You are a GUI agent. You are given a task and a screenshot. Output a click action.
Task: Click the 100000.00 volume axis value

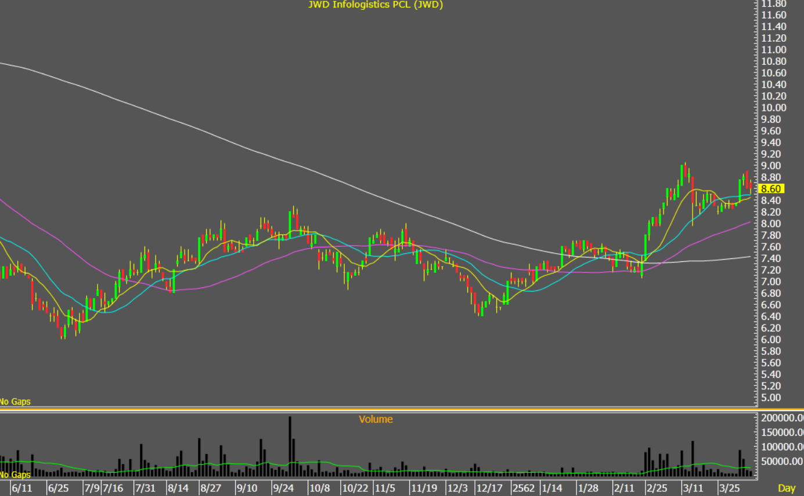pos(782,447)
